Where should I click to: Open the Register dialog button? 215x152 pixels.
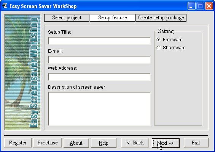18,143
